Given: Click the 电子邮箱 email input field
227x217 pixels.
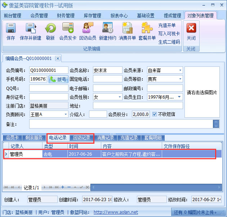Looking at the screenshot, I should [107, 88].
